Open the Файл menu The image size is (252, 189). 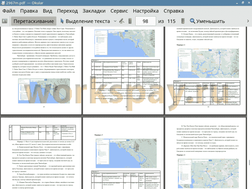(x=9, y=11)
